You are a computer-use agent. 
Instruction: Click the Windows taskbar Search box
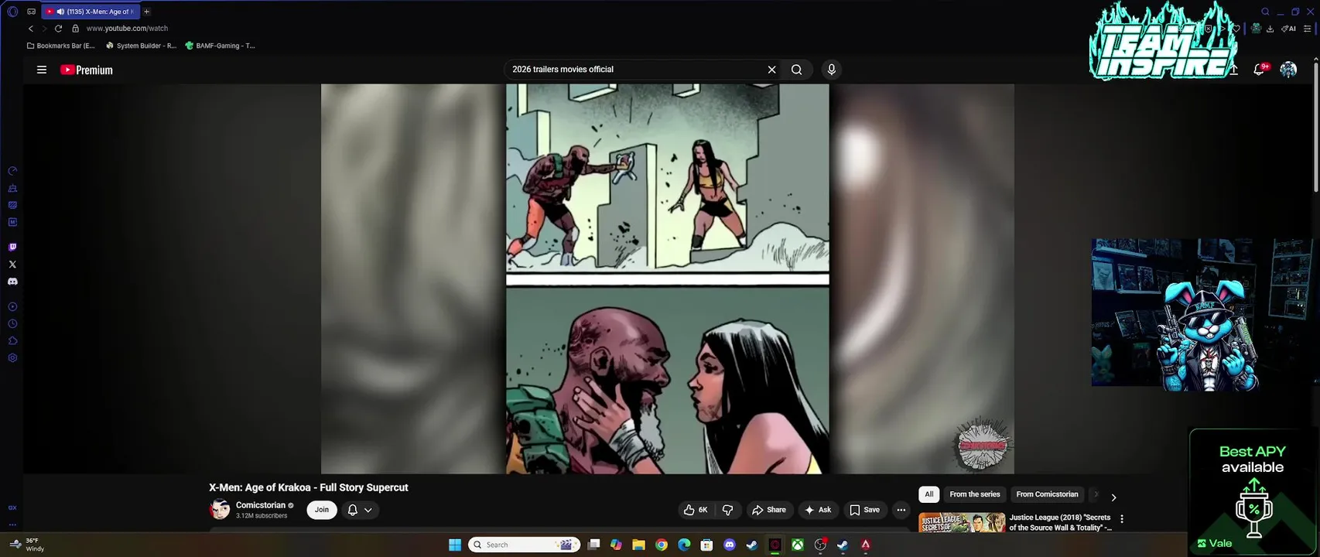coord(525,545)
